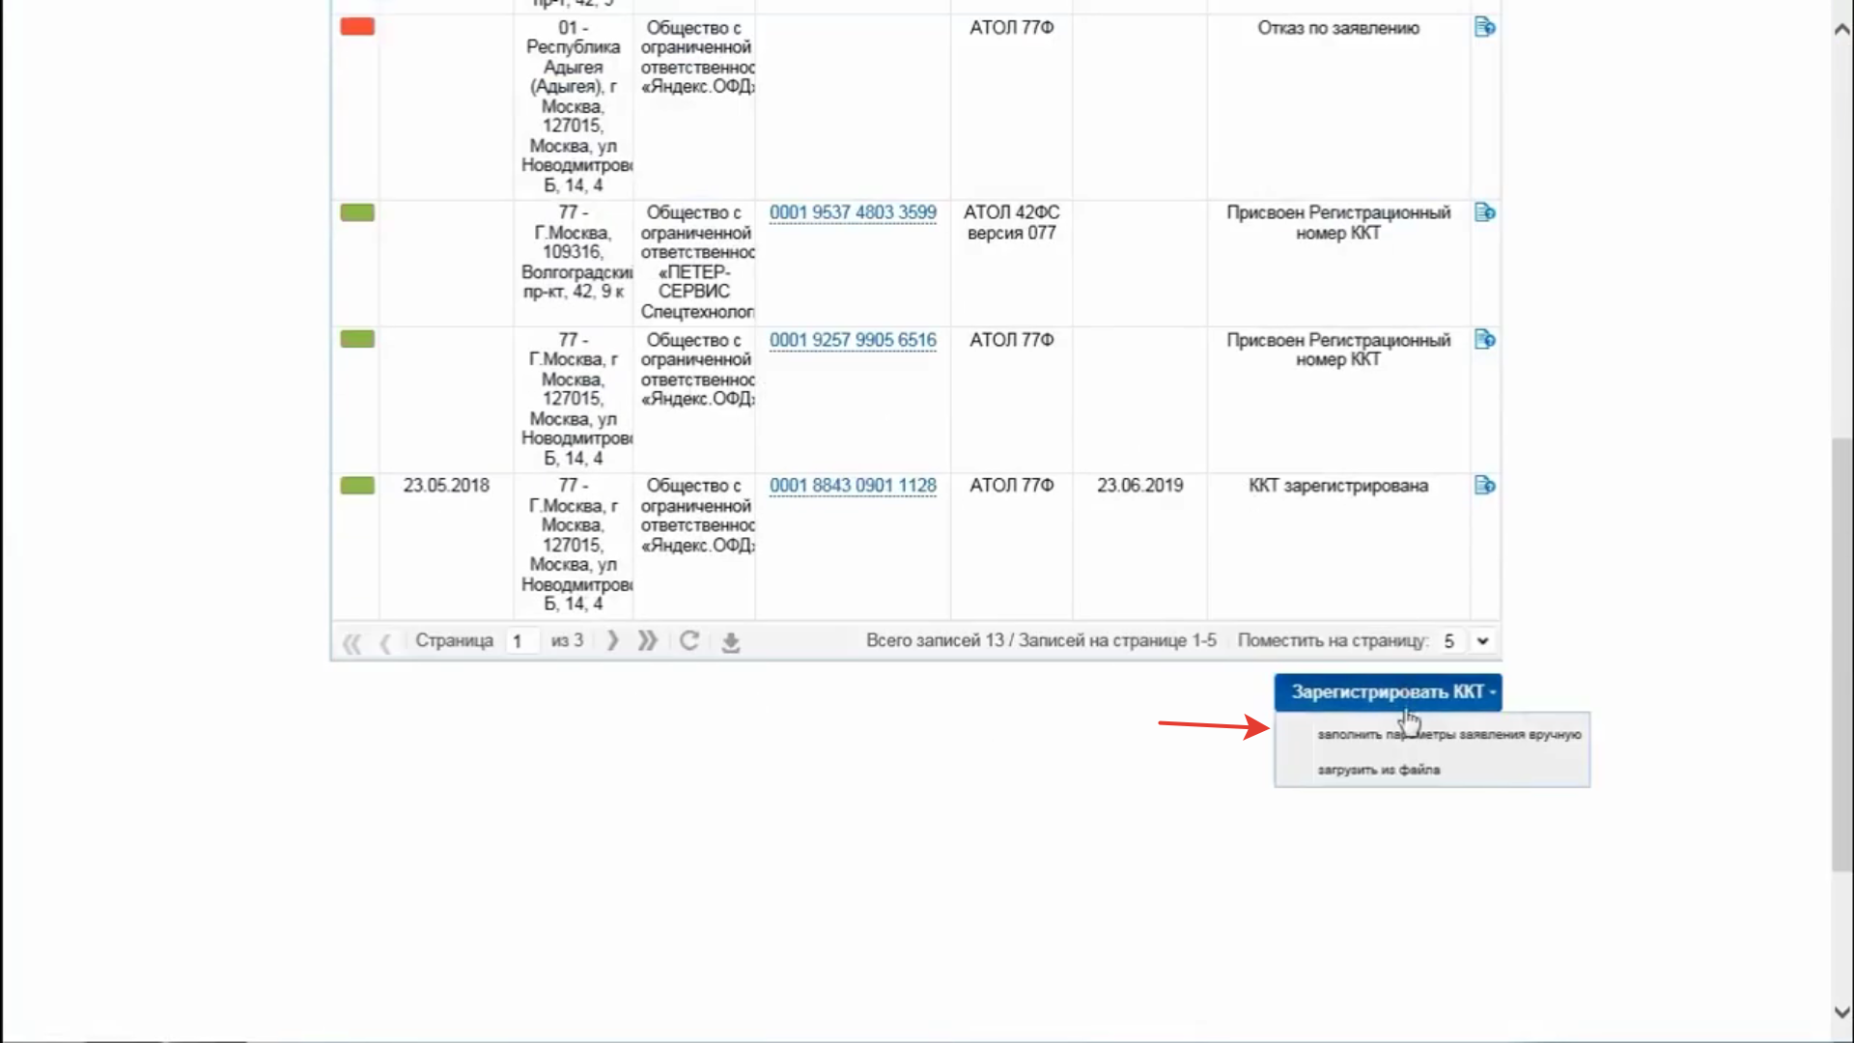This screenshot has width=1854, height=1043.
Task: Open the Зарегистрировать ККТ dropdown button
Action: click(1388, 692)
